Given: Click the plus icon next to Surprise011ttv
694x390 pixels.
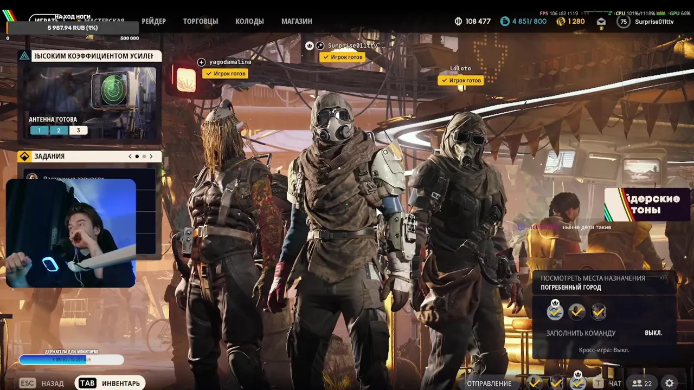Looking at the screenshot, I should [320, 46].
